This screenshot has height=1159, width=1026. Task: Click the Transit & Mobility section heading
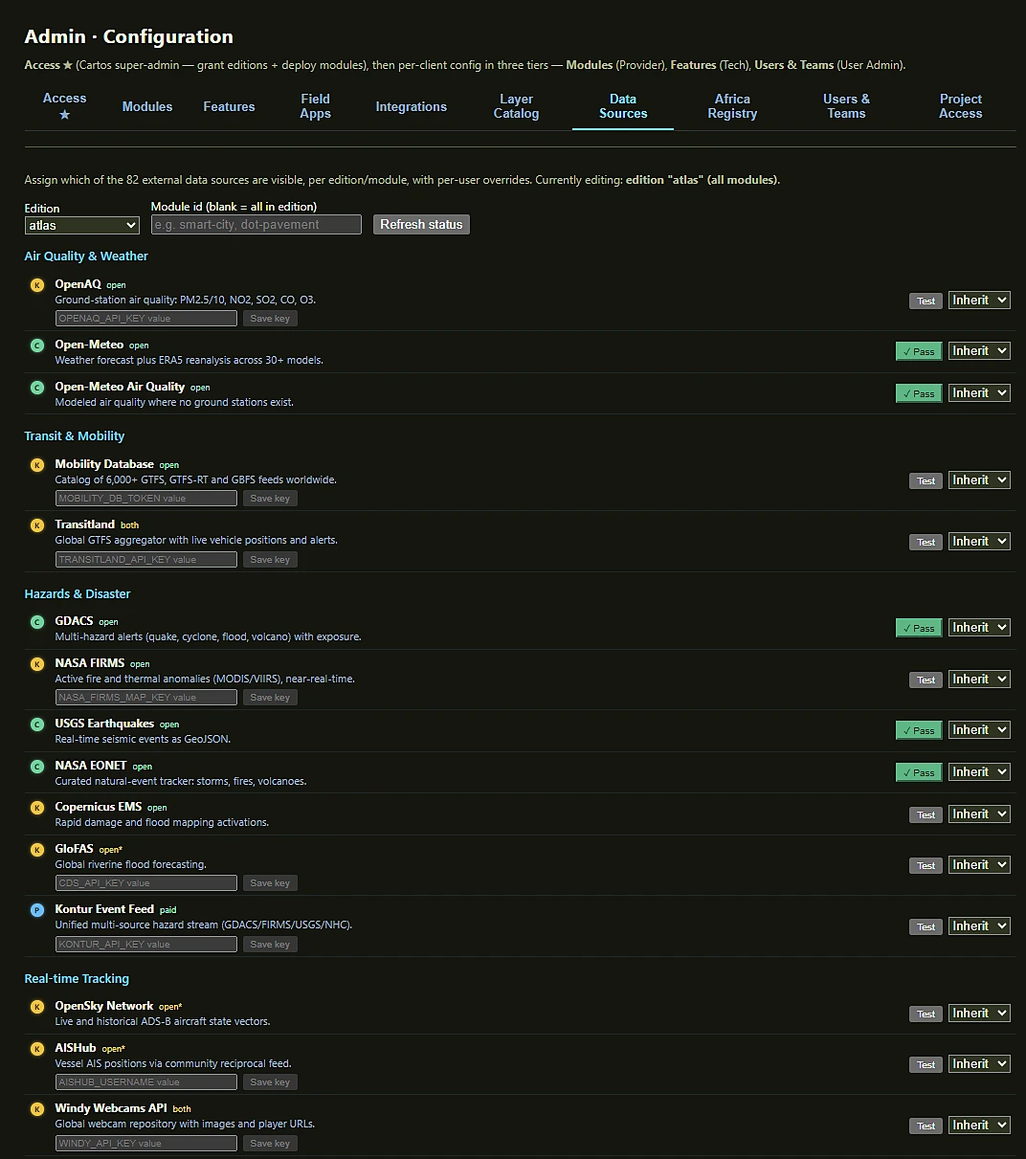click(x=75, y=436)
